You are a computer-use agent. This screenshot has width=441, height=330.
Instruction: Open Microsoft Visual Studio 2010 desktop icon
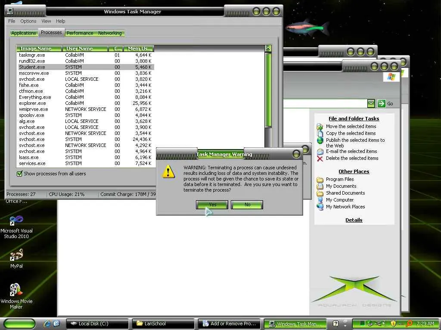16,226
